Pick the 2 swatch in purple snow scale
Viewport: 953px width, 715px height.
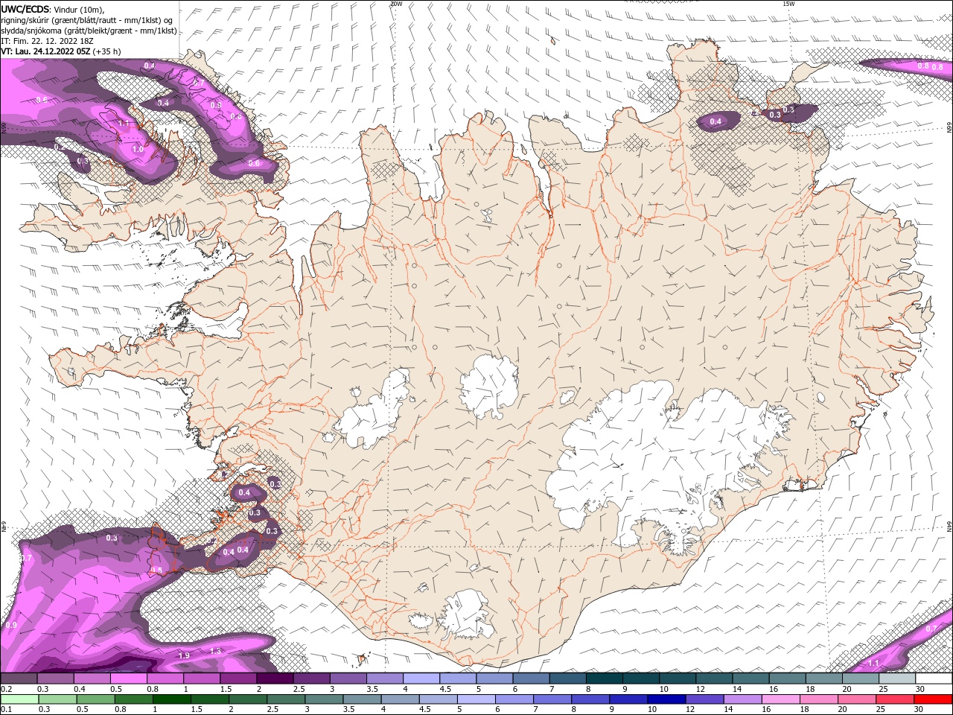pos(275,679)
